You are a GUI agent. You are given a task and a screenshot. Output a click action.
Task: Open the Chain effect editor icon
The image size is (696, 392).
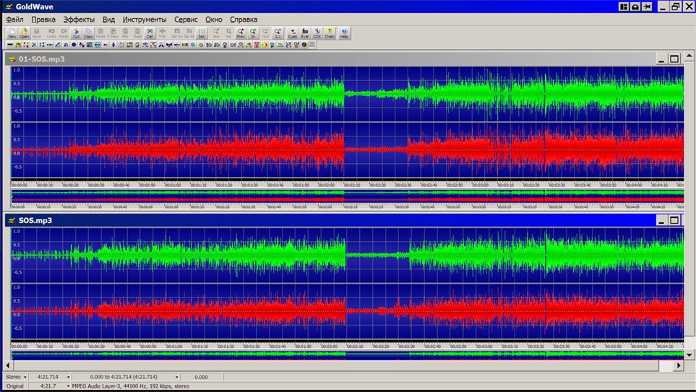click(330, 32)
